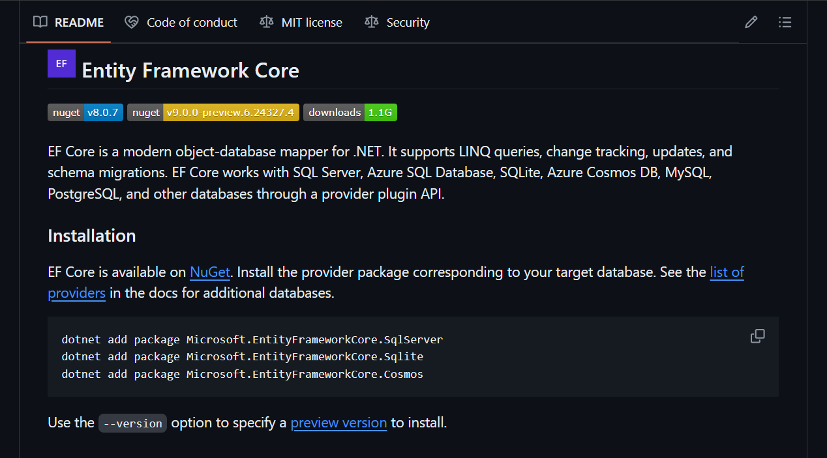Screen dimensions: 827x458
Task: Open the MIT license tab
Action: [301, 22]
